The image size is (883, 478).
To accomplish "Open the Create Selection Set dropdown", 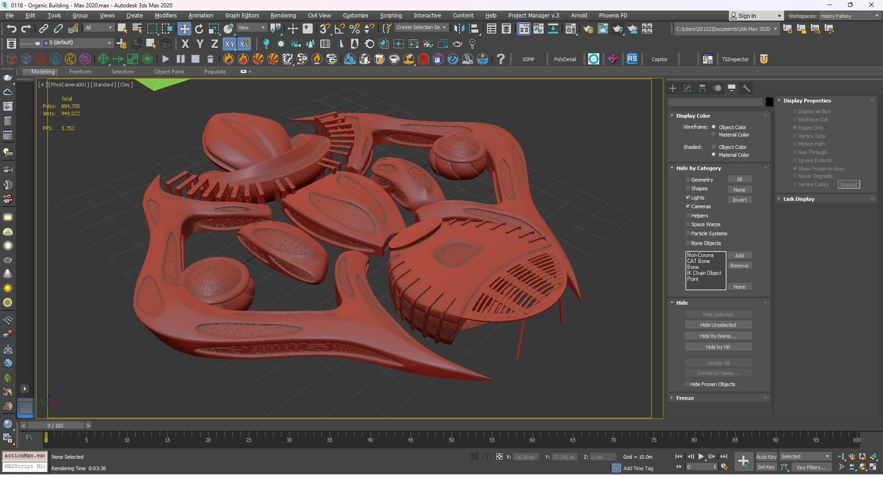I will 421,28.
